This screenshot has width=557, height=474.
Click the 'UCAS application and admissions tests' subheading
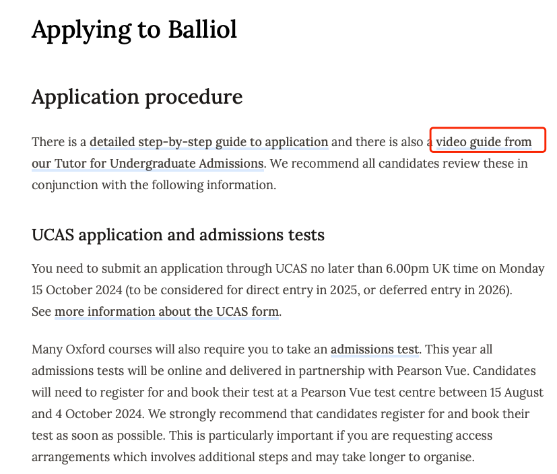[178, 235]
